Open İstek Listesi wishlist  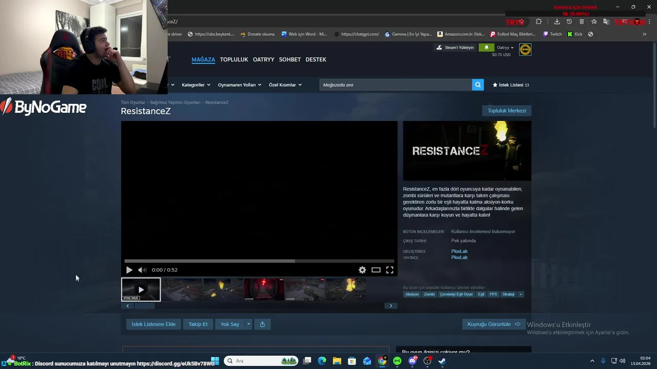pyautogui.click(x=511, y=85)
